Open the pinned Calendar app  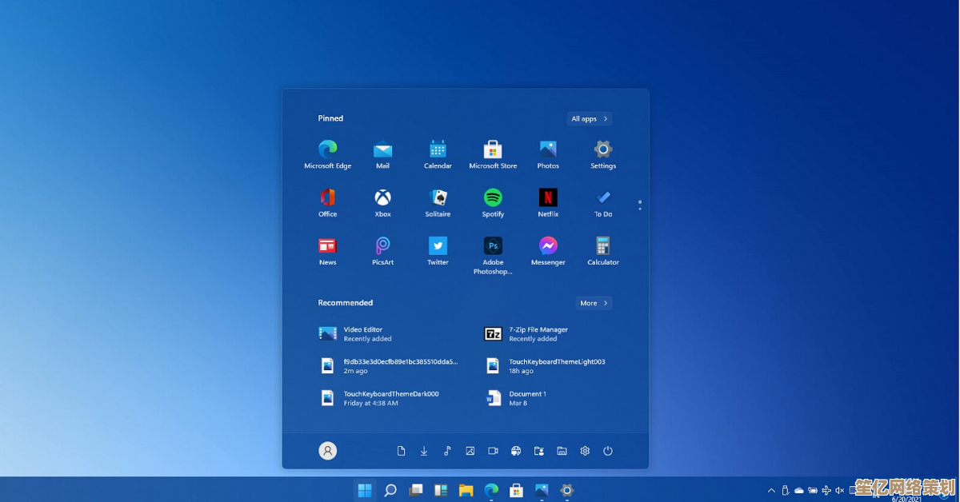(x=438, y=154)
